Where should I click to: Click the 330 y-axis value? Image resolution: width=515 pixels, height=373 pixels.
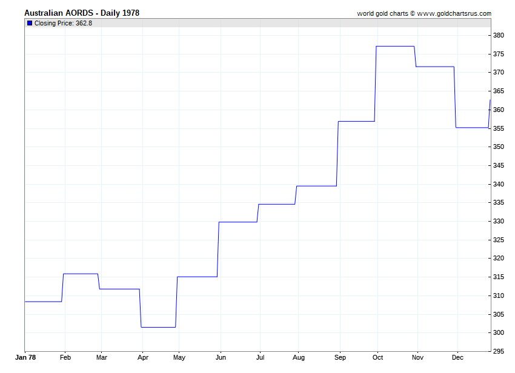499,221
